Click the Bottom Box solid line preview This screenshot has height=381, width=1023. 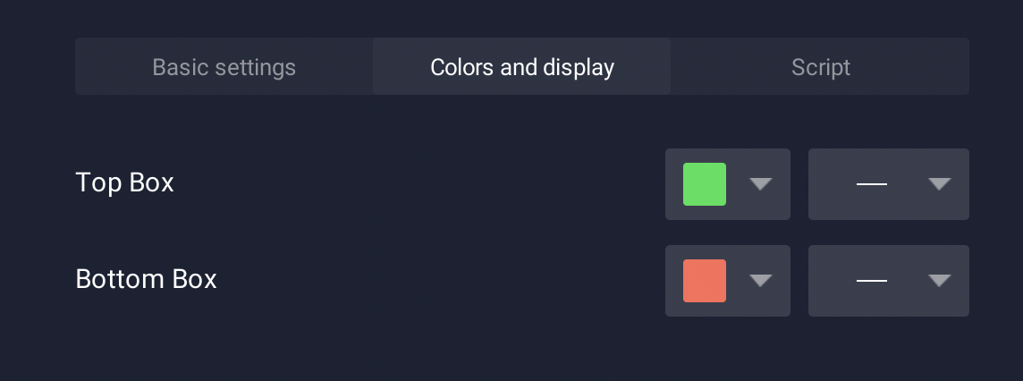point(872,281)
